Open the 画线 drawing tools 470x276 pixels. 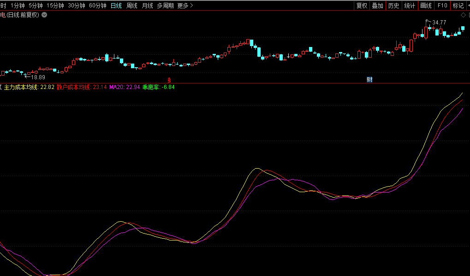click(x=426, y=6)
